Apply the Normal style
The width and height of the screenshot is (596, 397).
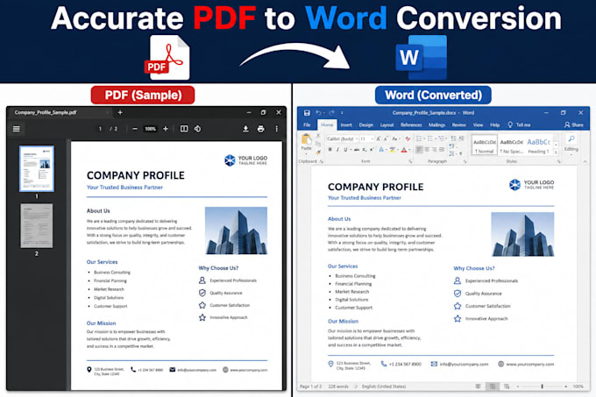click(x=485, y=145)
